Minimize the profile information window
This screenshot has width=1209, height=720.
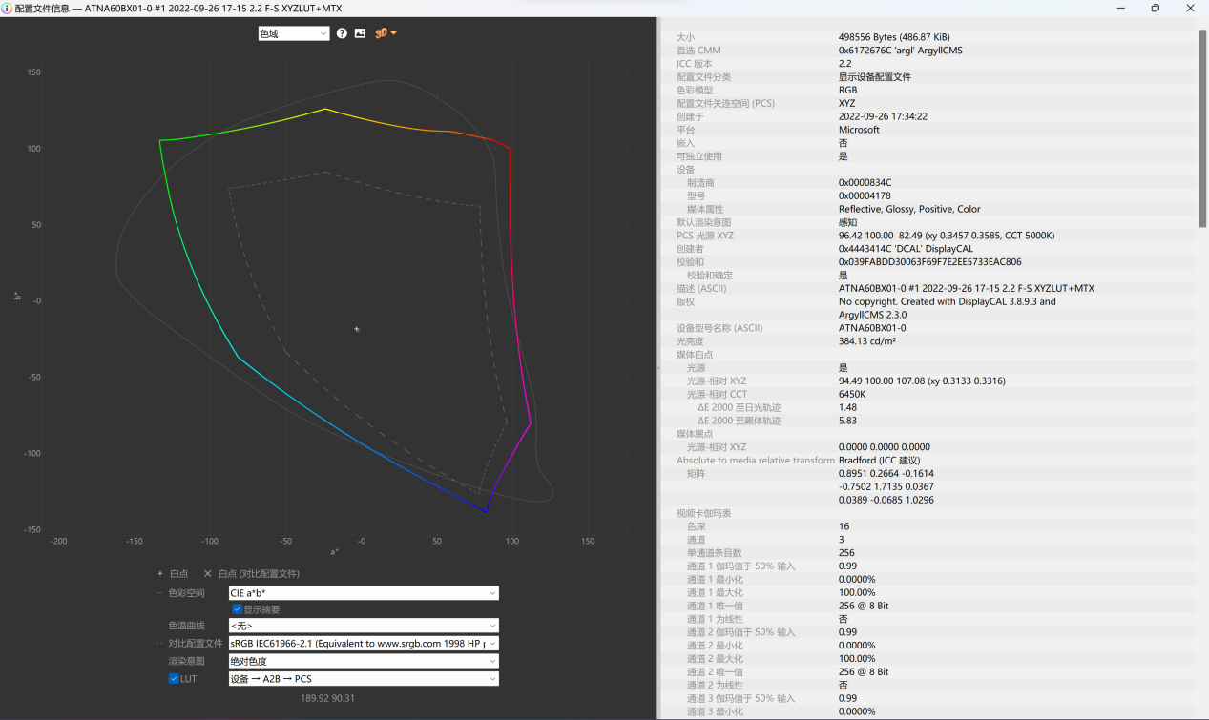(1120, 8)
